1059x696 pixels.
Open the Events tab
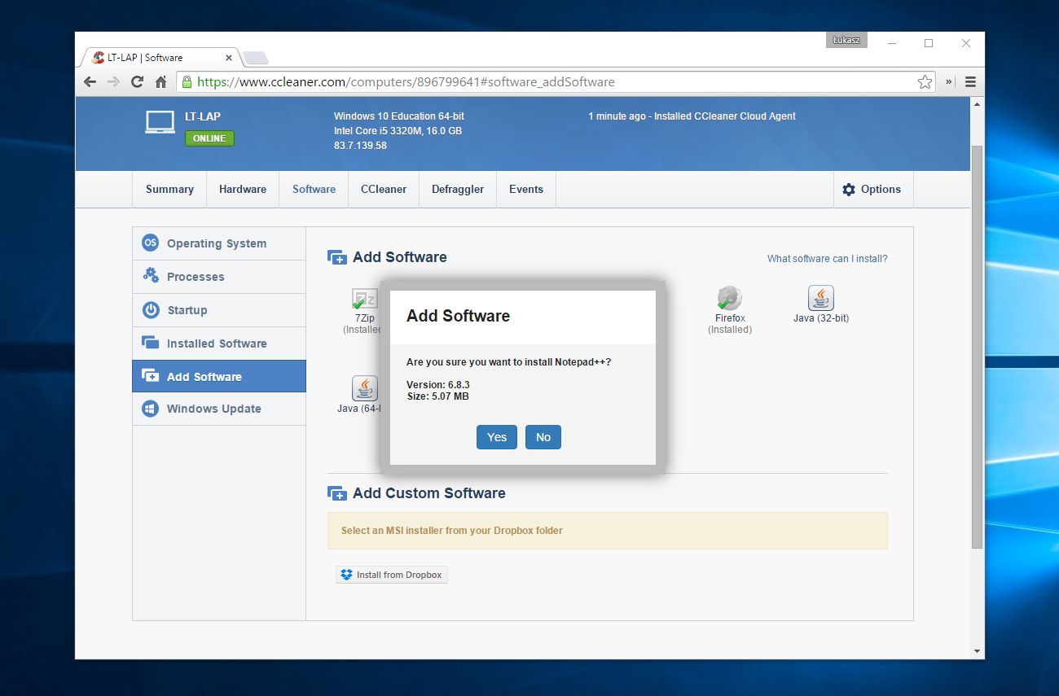click(x=526, y=189)
